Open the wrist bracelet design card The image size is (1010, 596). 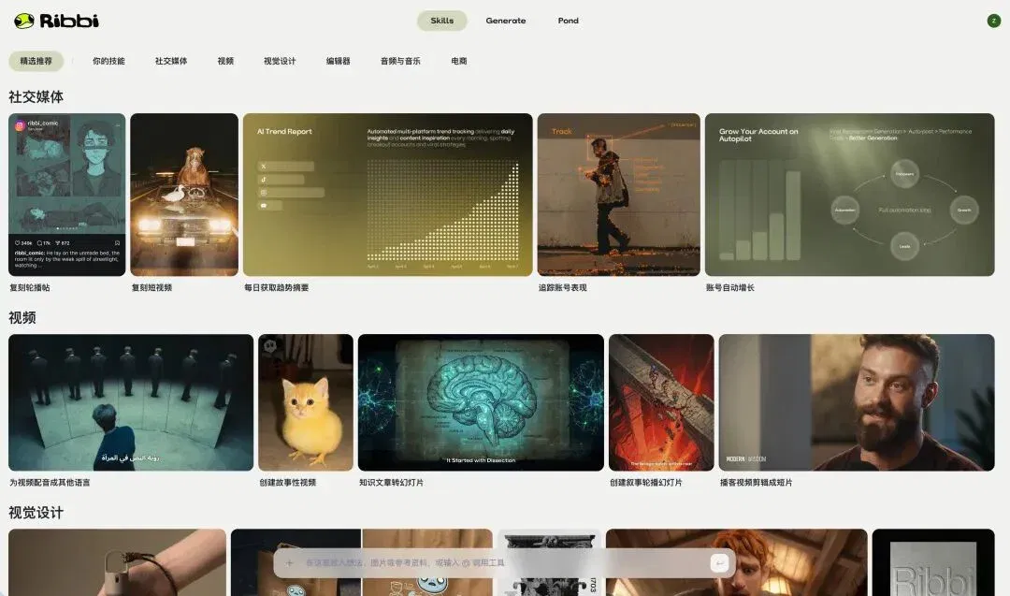[117, 562]
